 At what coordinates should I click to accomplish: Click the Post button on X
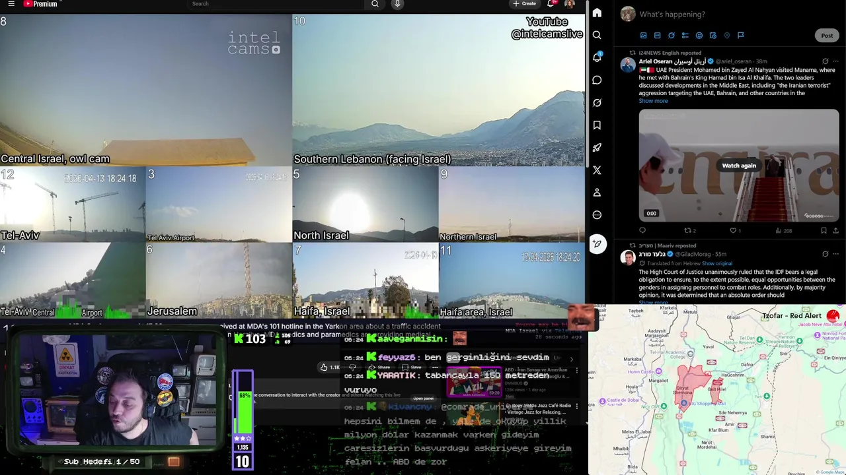827,36
